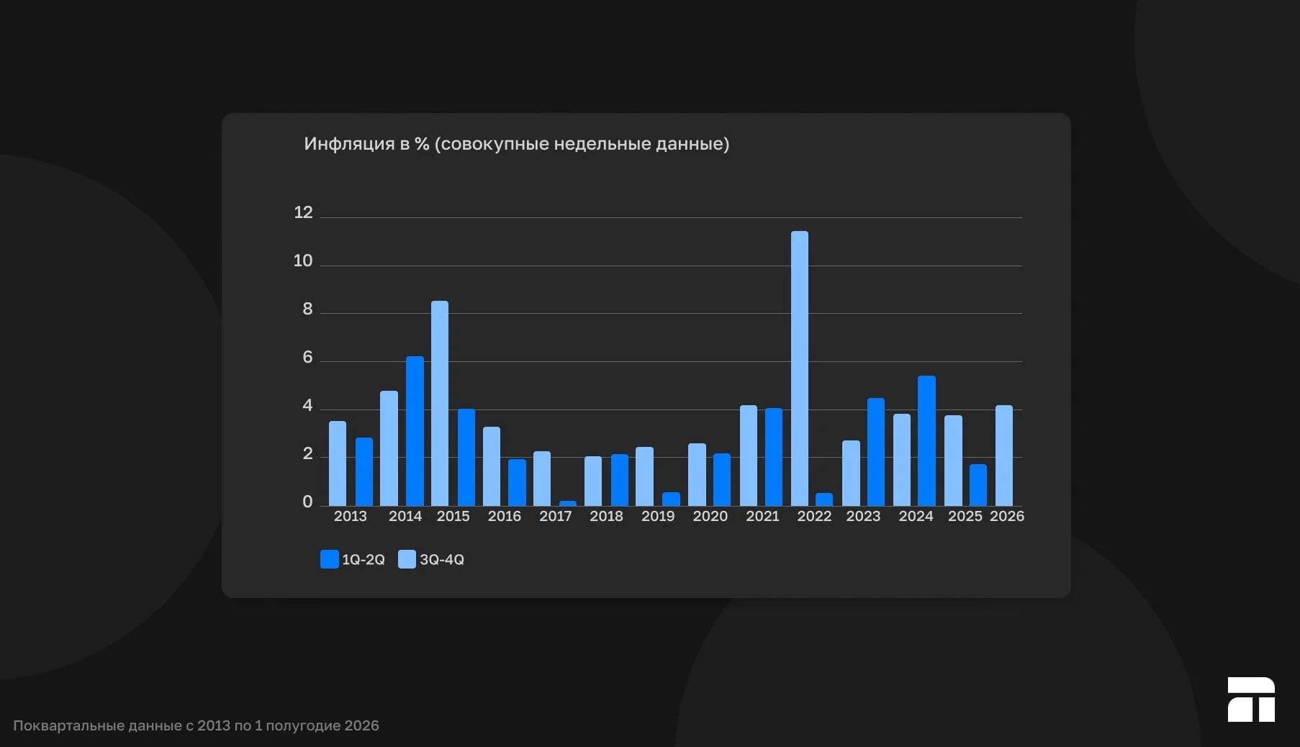Select the 2022 x-axis label

pyautogui.click(x=814, y=516)
